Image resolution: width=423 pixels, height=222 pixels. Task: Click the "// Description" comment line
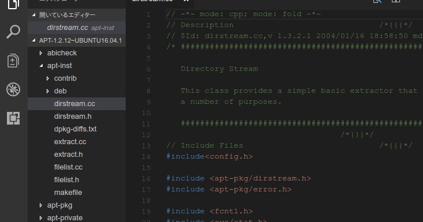pyautogui.click(x=200, y=25)
